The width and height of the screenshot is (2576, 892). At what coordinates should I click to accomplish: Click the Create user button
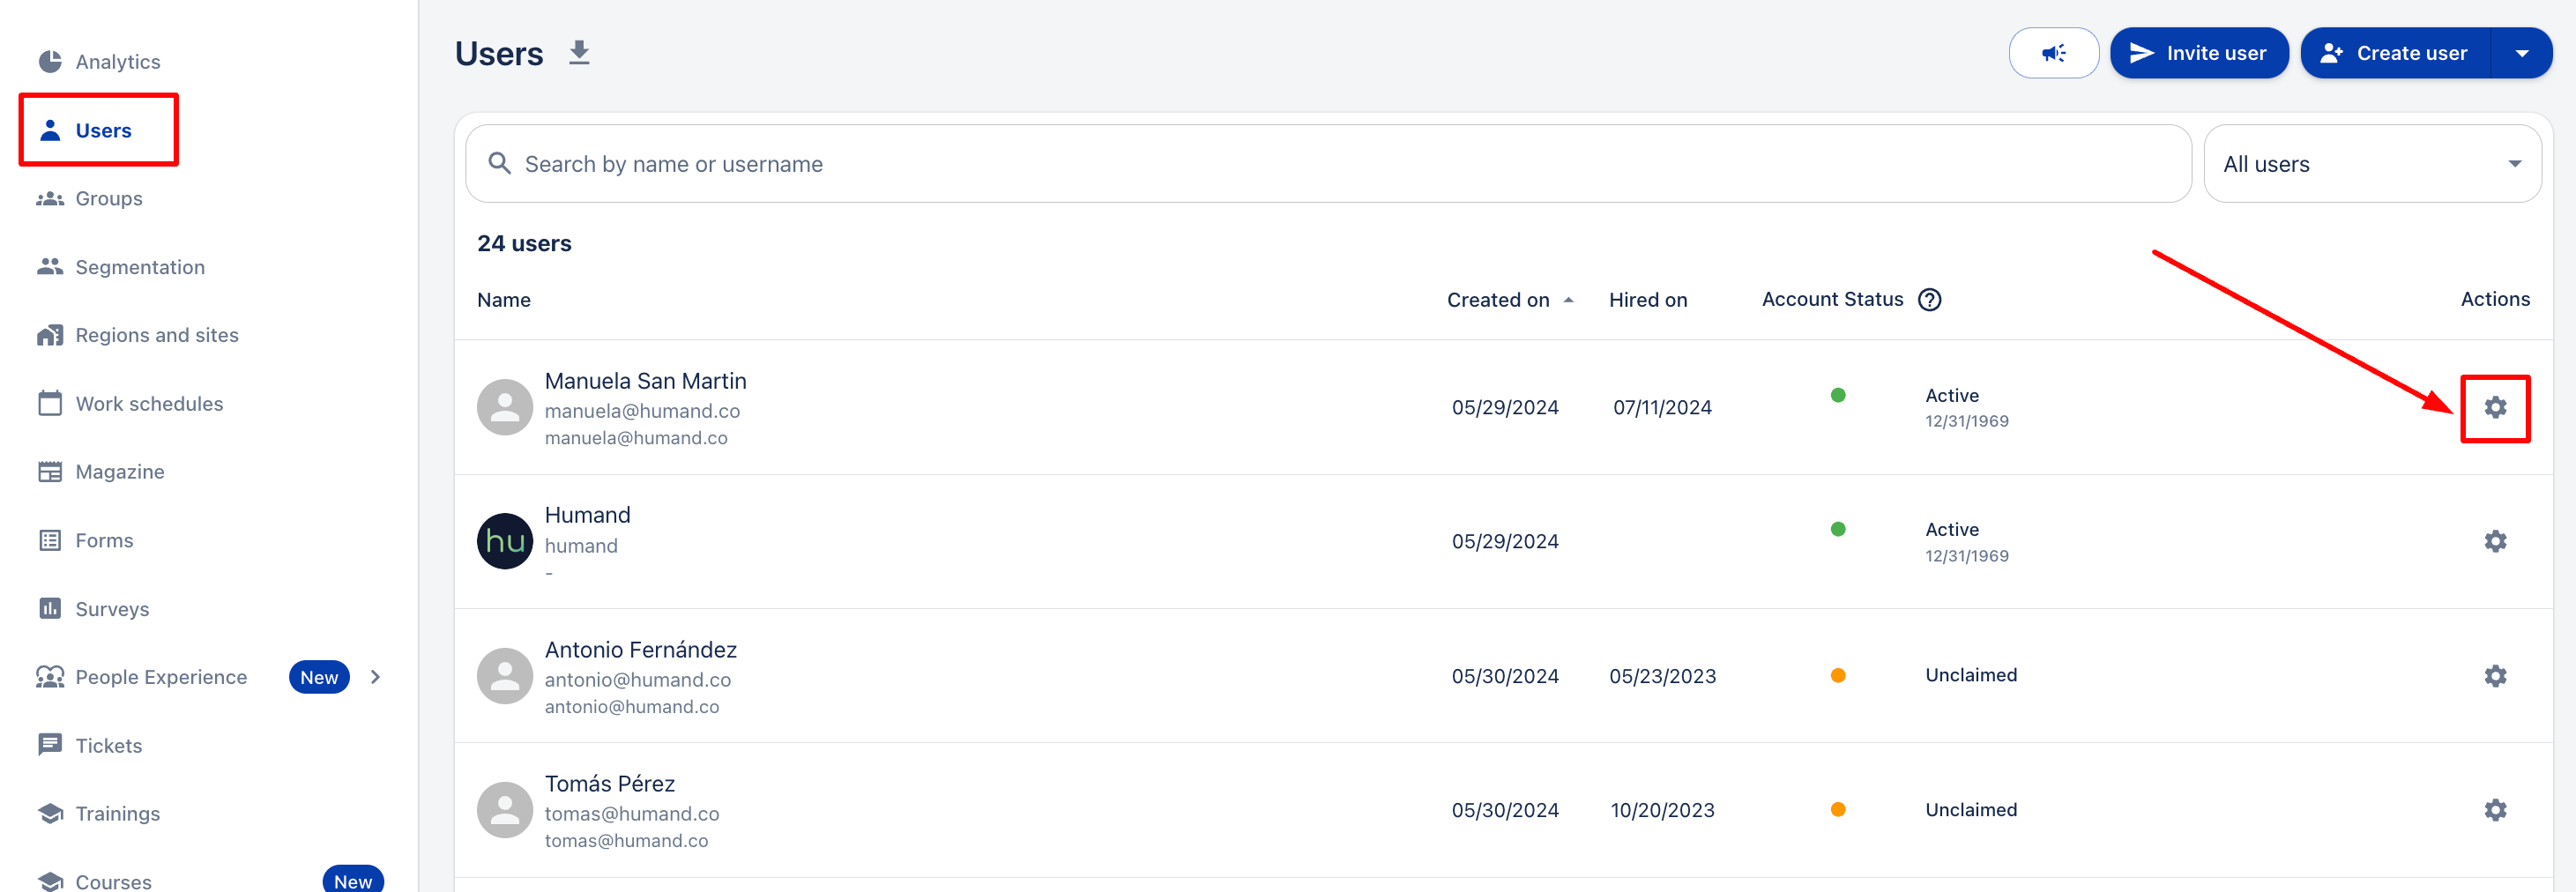pyautogui.click(x=2394, y=53)
